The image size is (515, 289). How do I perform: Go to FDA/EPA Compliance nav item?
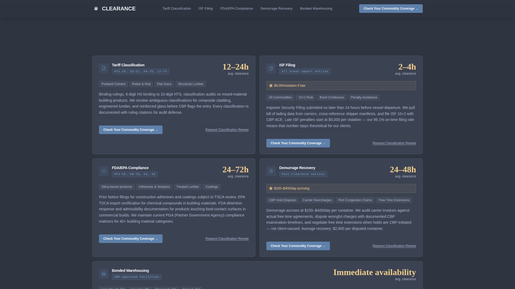pos(237,9)
